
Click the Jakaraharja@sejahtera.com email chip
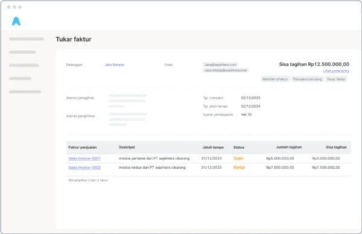point(226,70)
